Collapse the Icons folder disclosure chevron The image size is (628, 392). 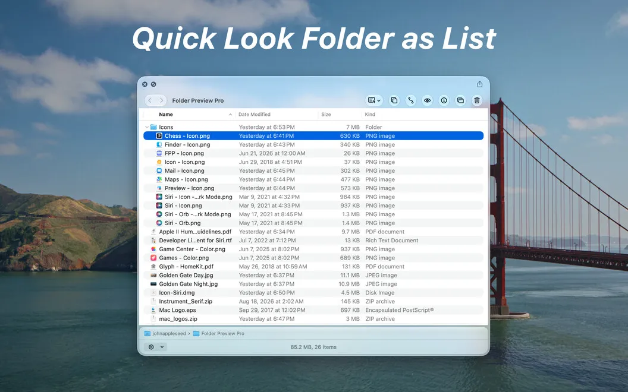click(x=146, y=127)
